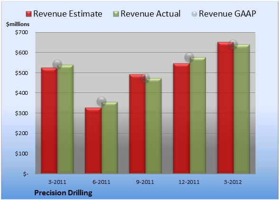This screenshot has height=200, width=279.
Task: Click the "6-2011" category label
Action: click(x=101, y=182)
